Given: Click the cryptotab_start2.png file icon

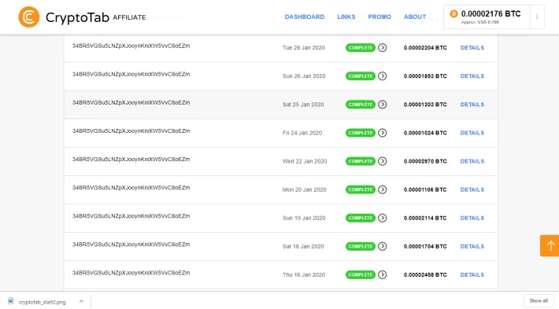Looking at the screenshot, I should 11,301.
